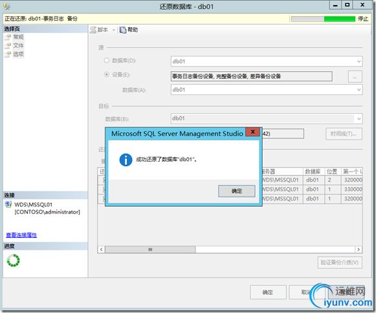
Task: Select the 常规 page icon
Action: tap(8, 37)
